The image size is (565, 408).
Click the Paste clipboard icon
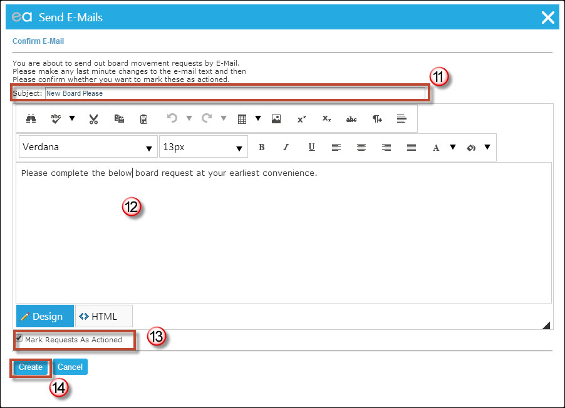pyautogui.click(x=143, y=119)
